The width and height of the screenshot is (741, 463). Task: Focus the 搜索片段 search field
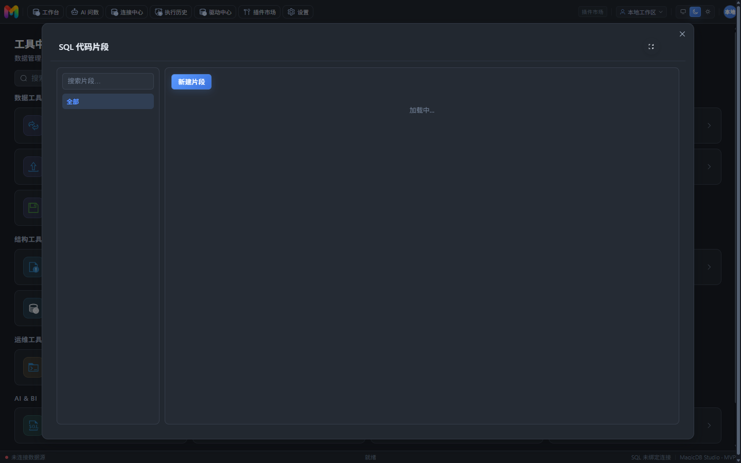click(108, 81)
